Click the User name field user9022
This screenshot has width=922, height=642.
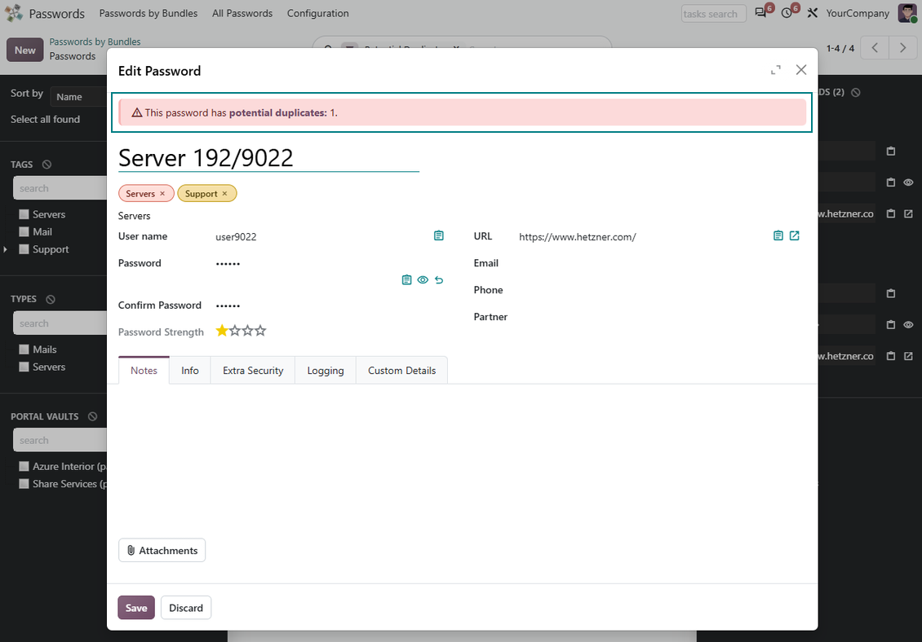[x=321, y=237]
